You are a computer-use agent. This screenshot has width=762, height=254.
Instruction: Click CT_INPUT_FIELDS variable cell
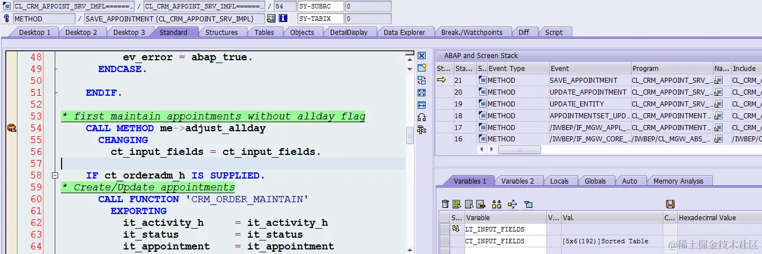(505, 241)
